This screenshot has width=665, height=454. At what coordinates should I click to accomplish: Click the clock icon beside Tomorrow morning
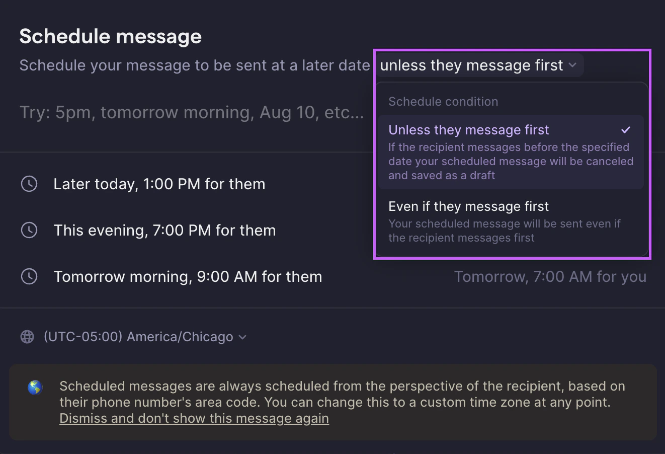tap(29, 276)
